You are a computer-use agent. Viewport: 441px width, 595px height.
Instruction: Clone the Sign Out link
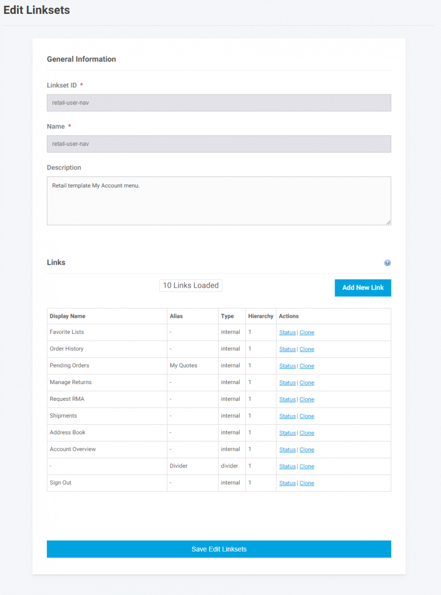[307, 483]
